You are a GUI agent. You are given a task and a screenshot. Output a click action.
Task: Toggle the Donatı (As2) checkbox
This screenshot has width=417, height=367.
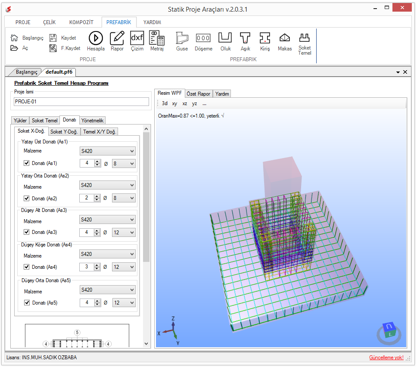pos(26,198)
